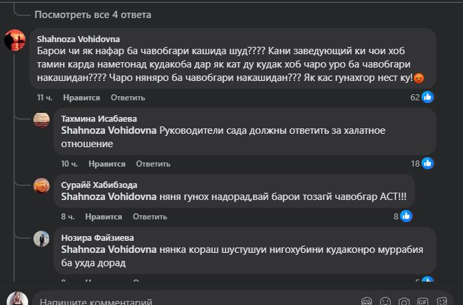The height and width of the screenshot is (305, 463).
Task: Click Shahnoza Vohidovna's profile picture
Action: coord(15,41)
